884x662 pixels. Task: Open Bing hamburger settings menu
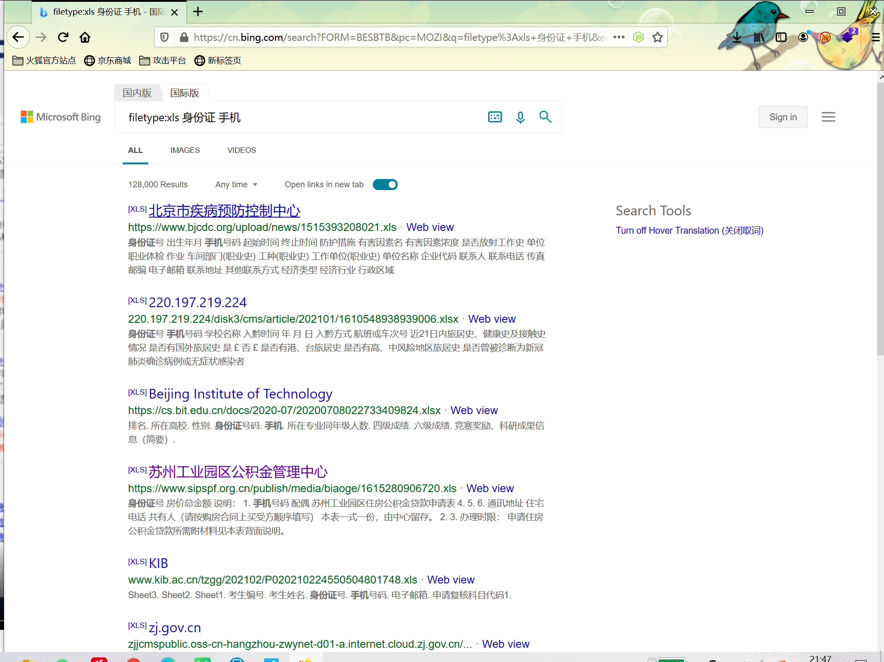coord(828,117)
